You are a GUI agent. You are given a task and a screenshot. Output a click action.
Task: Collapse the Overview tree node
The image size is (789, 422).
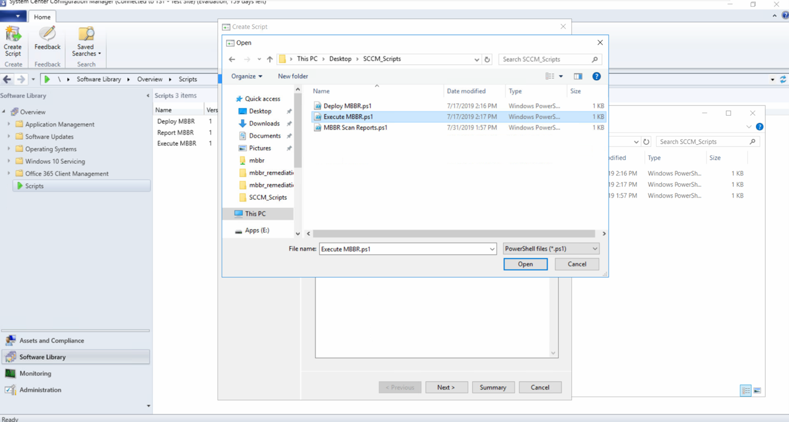point(4,112)
